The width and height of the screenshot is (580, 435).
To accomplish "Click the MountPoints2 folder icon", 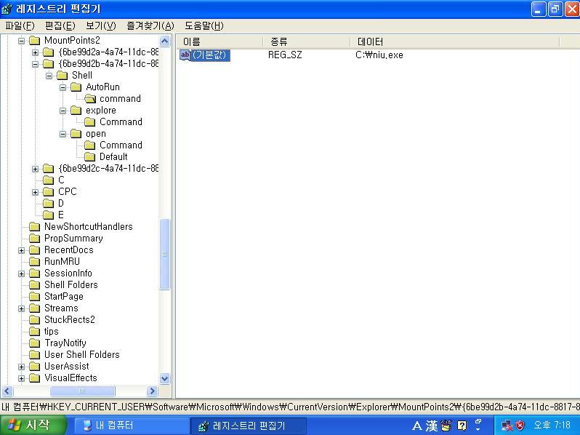I will point(34,40).
